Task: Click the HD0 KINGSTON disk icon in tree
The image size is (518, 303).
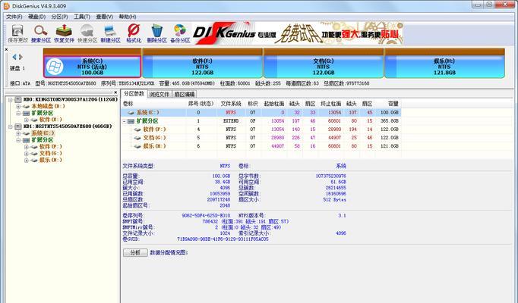Action: 18,99
